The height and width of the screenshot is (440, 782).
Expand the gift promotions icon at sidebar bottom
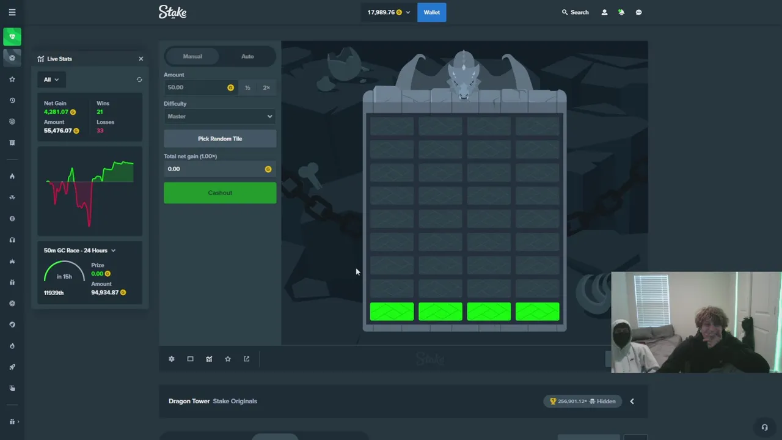(13, 422)
